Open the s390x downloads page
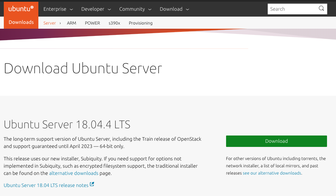This screenshot has height=196, width=336. (114, 23)
